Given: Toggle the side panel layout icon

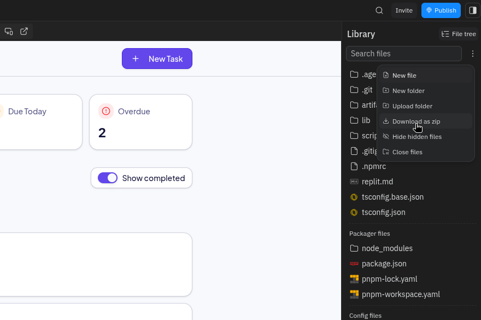Looking at the screenshot, I should [473, 10].
